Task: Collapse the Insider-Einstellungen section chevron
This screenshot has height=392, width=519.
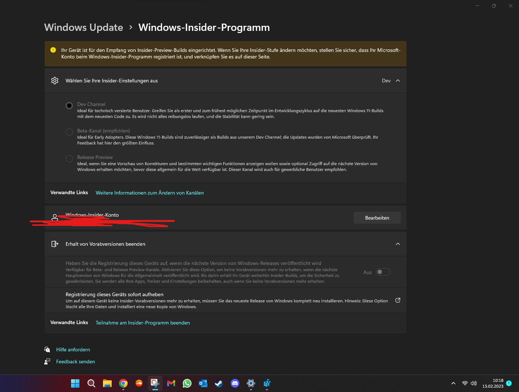Action: coord(398,81)
